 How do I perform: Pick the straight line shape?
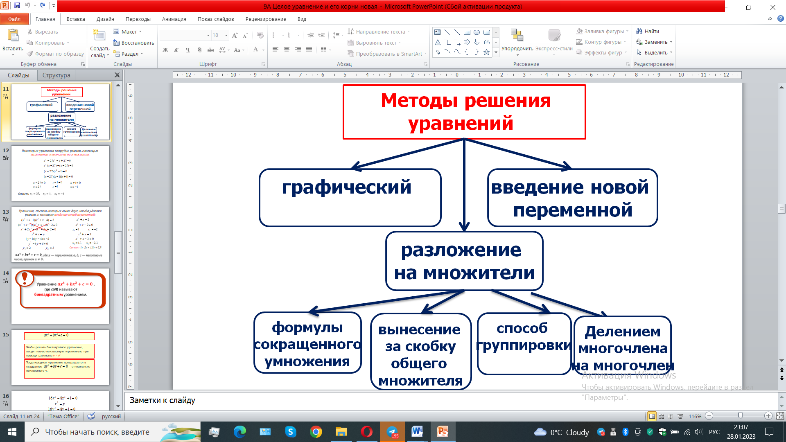(x=447, y=32)
